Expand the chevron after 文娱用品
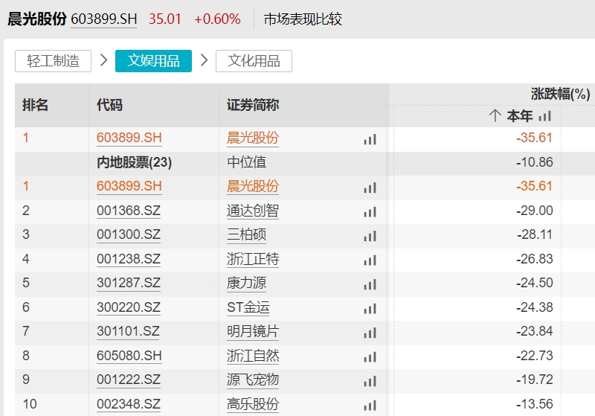This screenshot has height=416, width=595. click(x=204, y=61)
